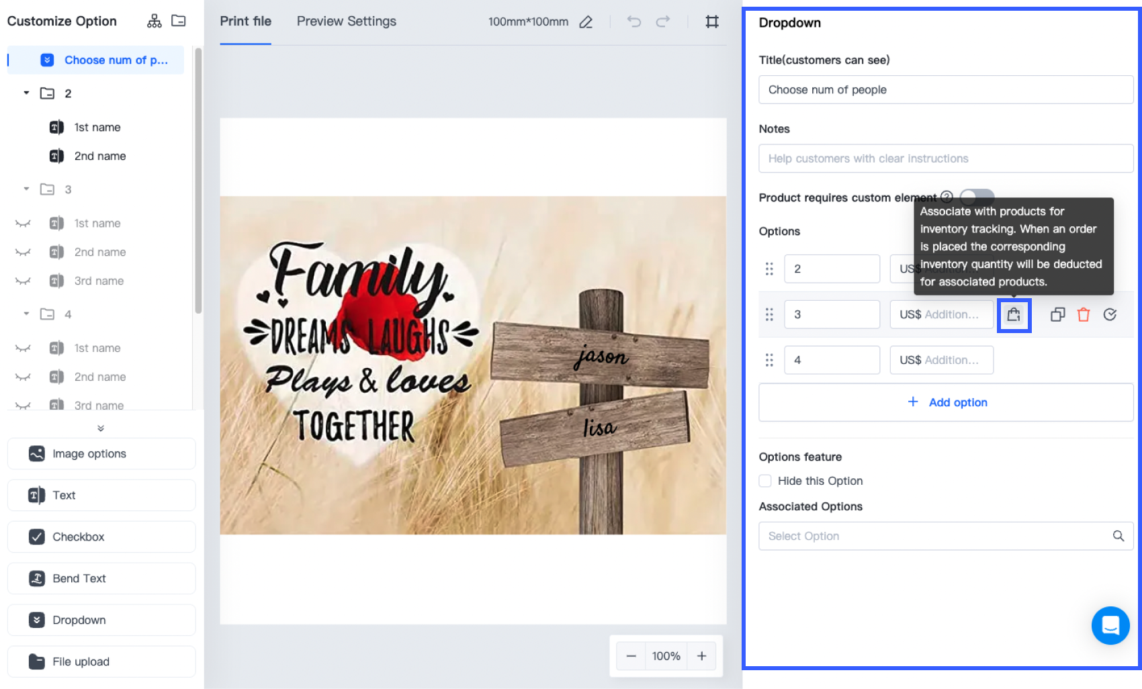The width and height of the screenshot is (1142, 689).
Task: Show the hidden 1st name layer under folder 3
Action: (23, 224)
